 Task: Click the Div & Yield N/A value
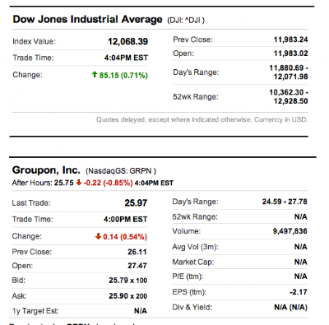[291, 308]
